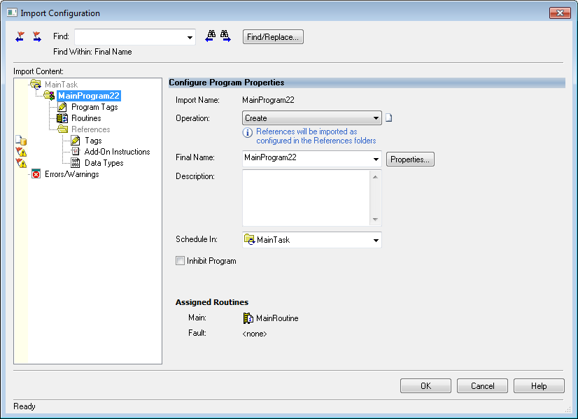This screenshot has width=578, height=419.
Task: Open the Find combo box dropdown arrow
Action: coord(190,37)
